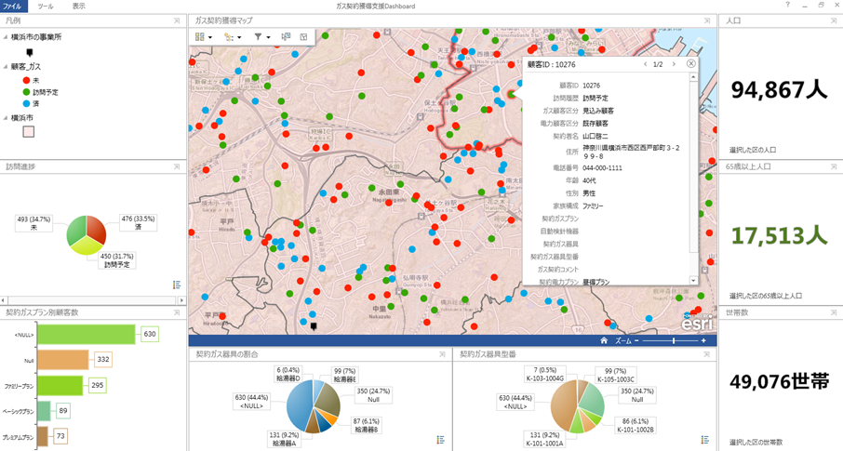Viewport: 843px width, 451px height.
Task: Toggle pin on 凡例 panel header
Action: click(177, 20)
